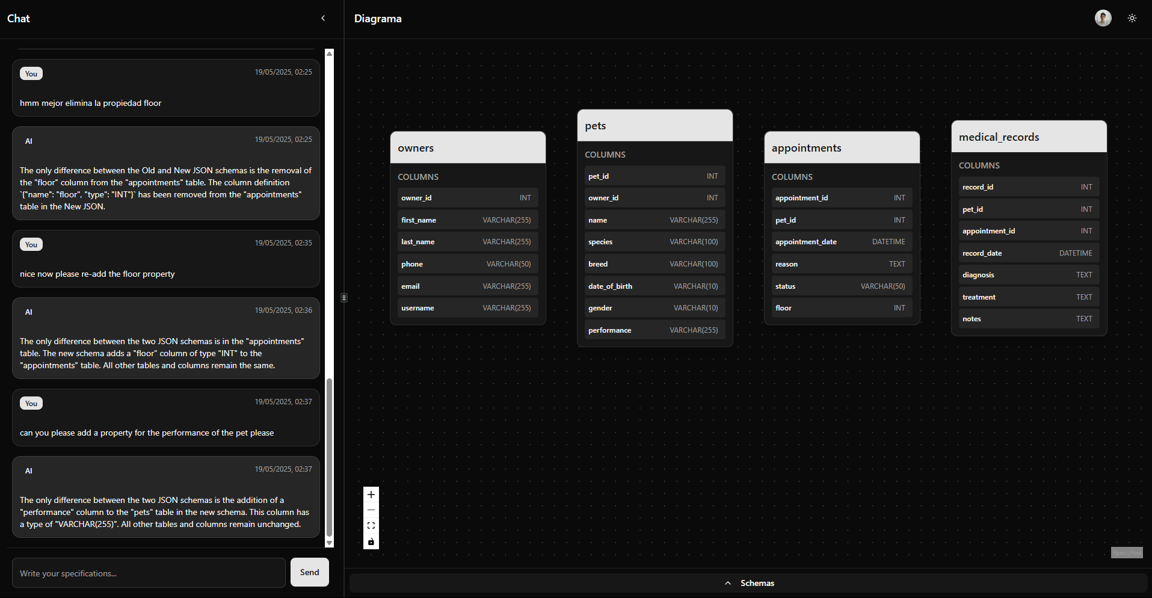This screenshot has width=1152, height=598.
Task: Zoom out on the diagram canvas
Action: click(371, 510)
